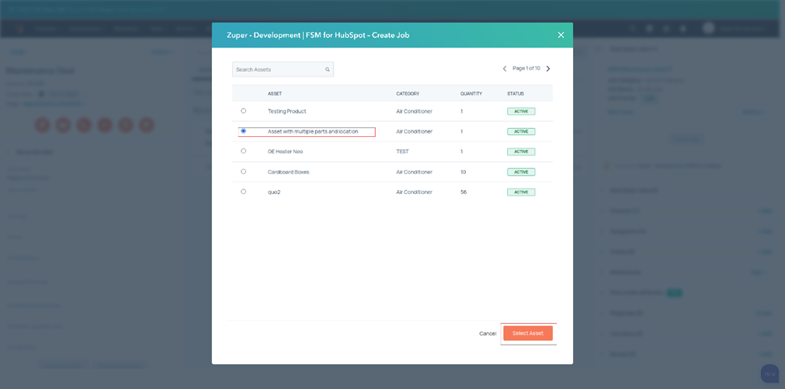This screenshot has width=785, height=389.
Task: Close the Create Job dialog
Action: [x=561, y=35]
